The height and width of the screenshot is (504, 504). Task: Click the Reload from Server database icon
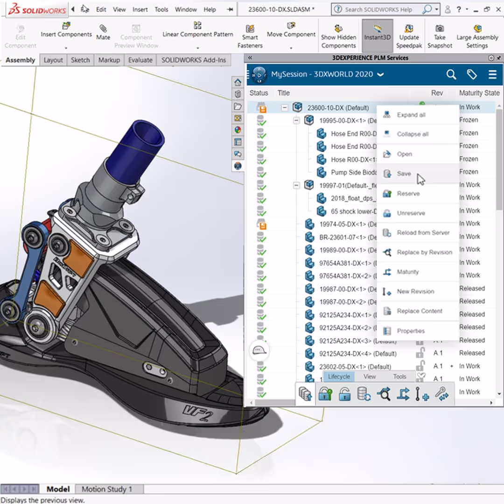tap(364, 394)
